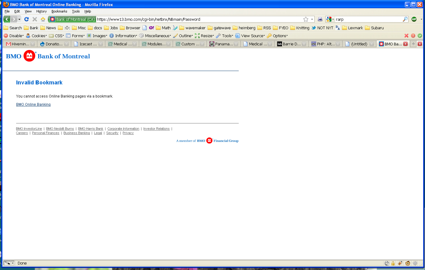Click the Adblock Plus ABP icon
425x270 pixels.
pyautogui.click(x=414, y=19)
